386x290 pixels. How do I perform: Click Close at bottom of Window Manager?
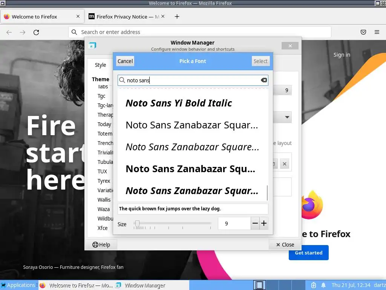coord(285,245)
